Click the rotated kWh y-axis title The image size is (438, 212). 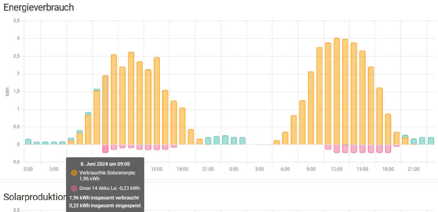[x=8, y=92]
